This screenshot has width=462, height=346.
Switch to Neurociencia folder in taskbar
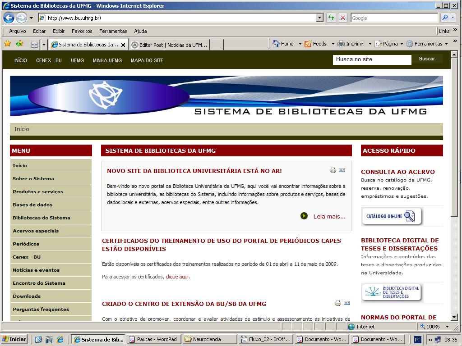[x=209, y=340]
